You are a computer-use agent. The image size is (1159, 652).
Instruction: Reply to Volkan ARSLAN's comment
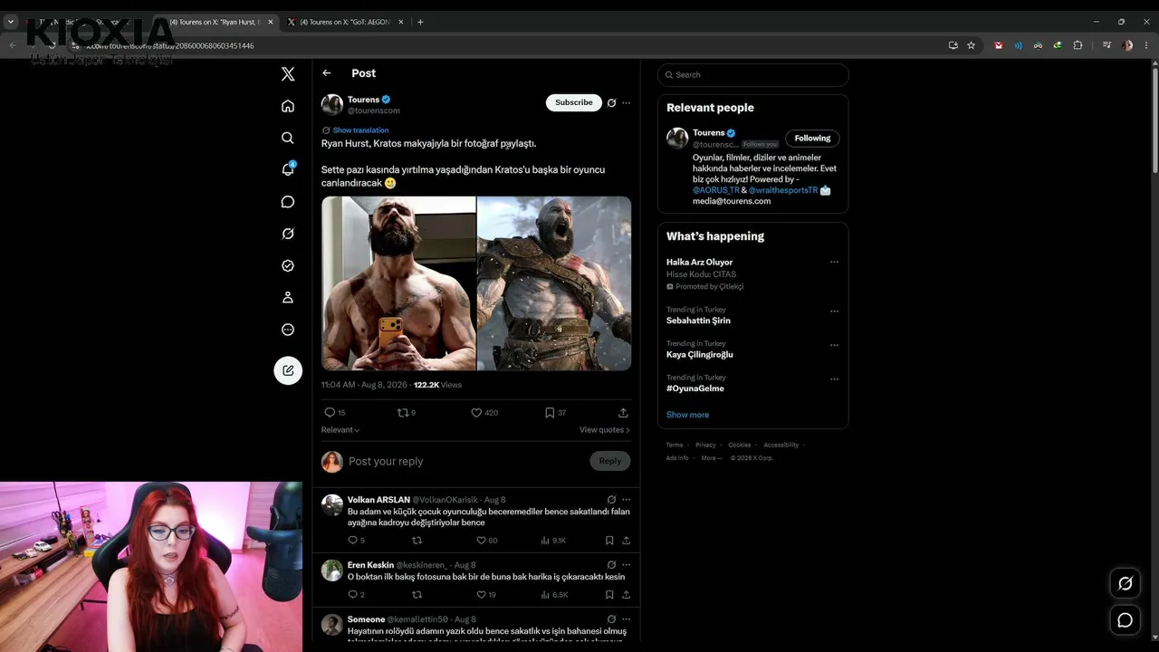[x=357, y=541]
